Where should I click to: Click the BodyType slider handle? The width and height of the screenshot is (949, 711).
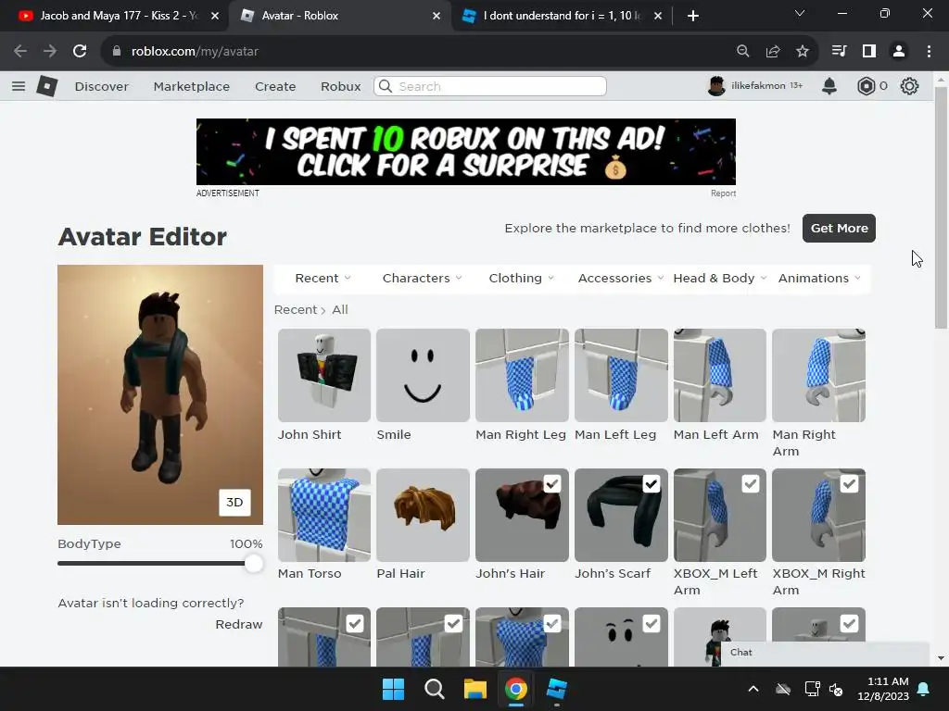tap(254, 564)
